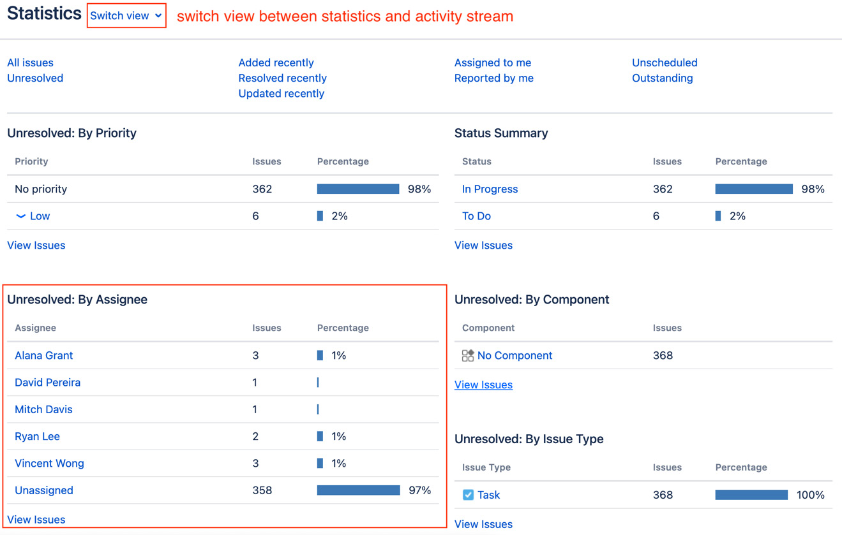Open the In Progress status link

(490, 189)
